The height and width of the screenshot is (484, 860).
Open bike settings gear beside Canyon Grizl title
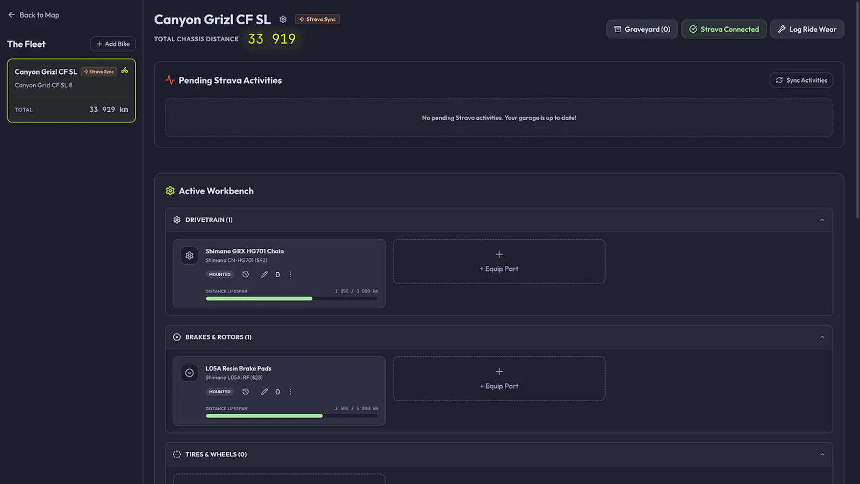point(283,19)
